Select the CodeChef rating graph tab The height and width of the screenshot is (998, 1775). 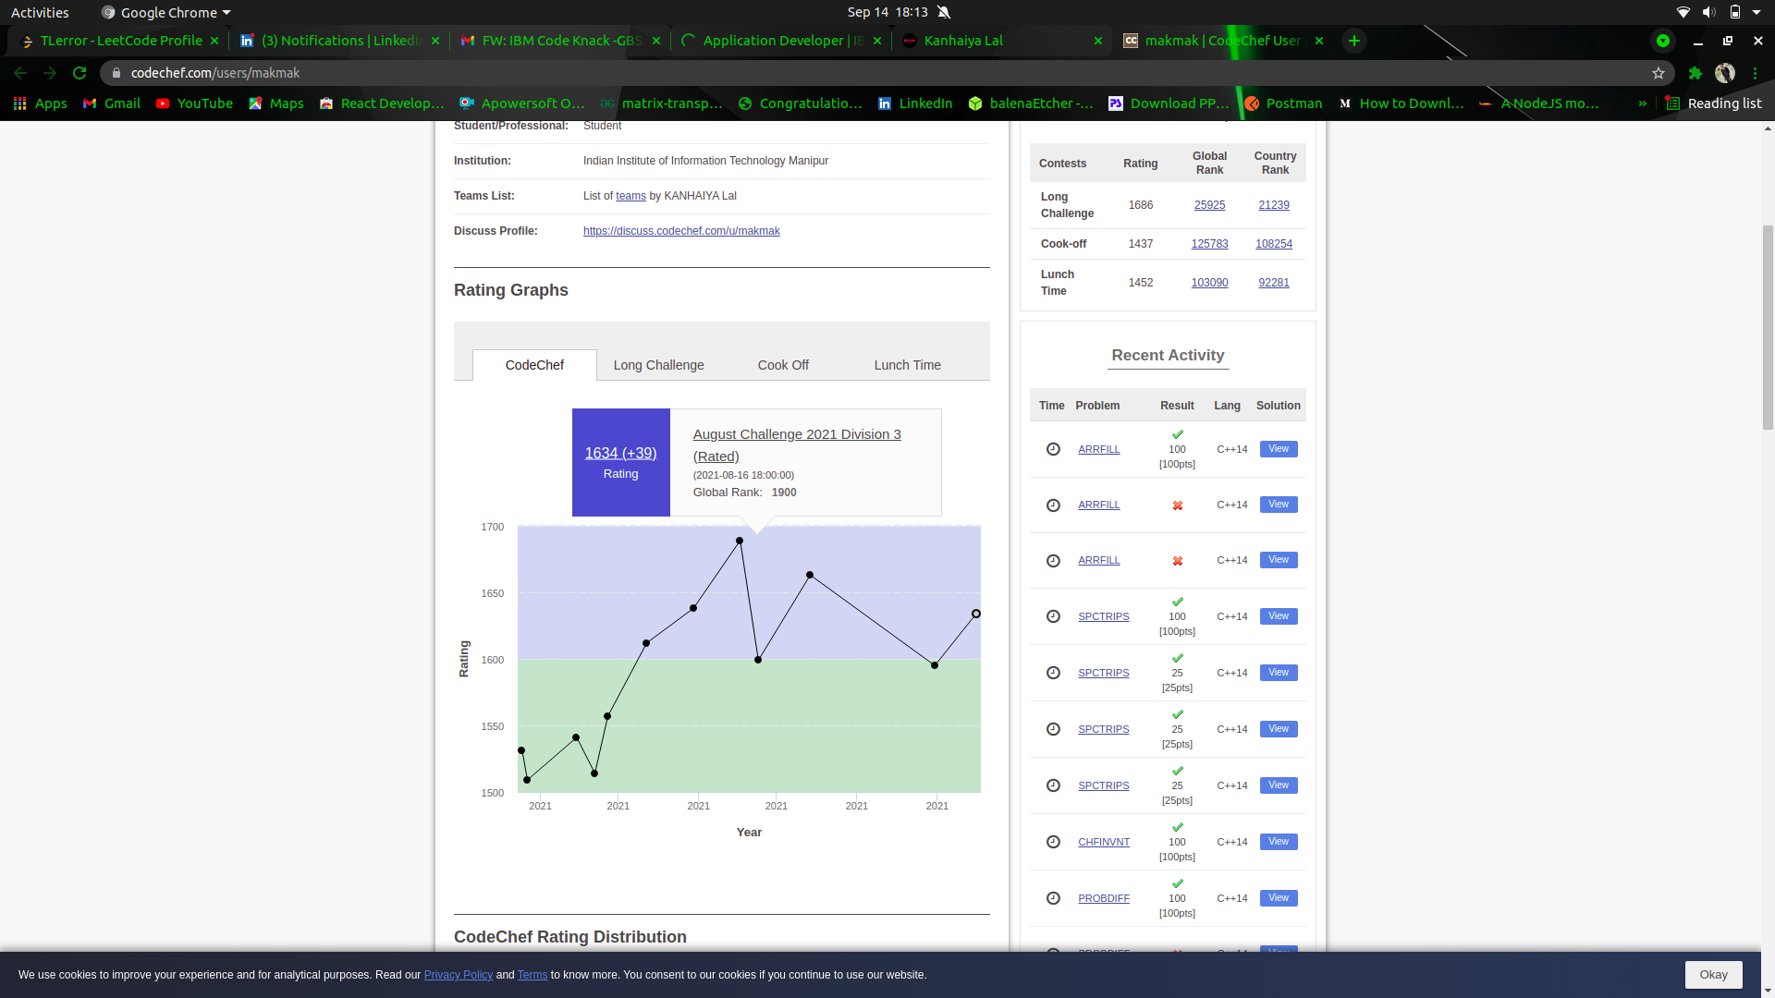point(534,365)
